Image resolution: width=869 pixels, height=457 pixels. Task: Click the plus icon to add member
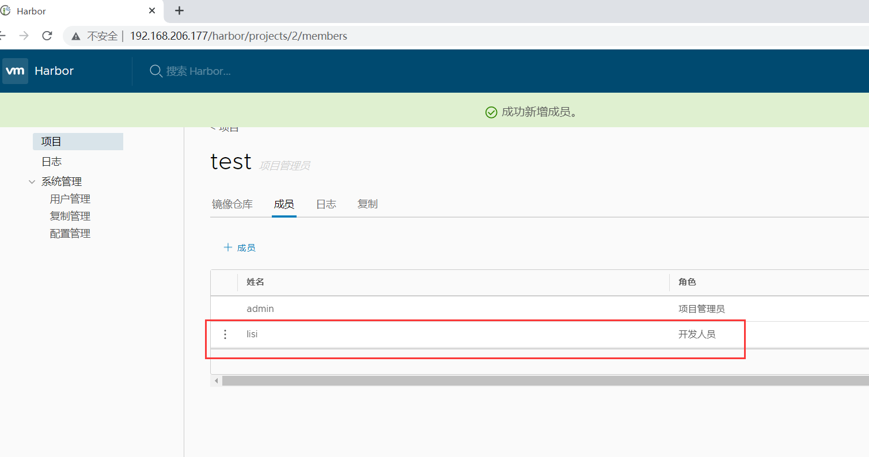click(x=227, y=247)
